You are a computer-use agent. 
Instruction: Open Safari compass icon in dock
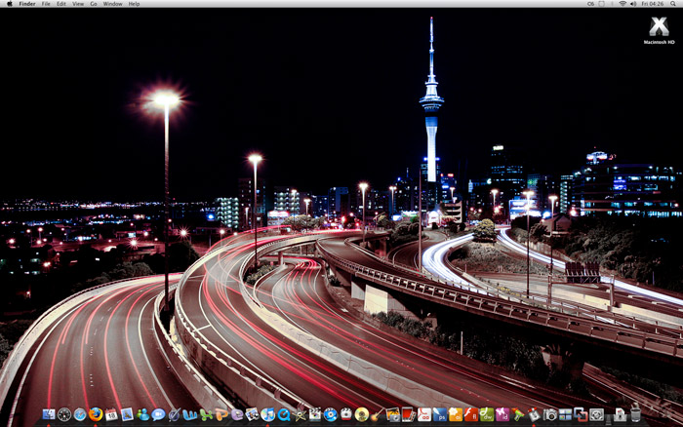80,414
